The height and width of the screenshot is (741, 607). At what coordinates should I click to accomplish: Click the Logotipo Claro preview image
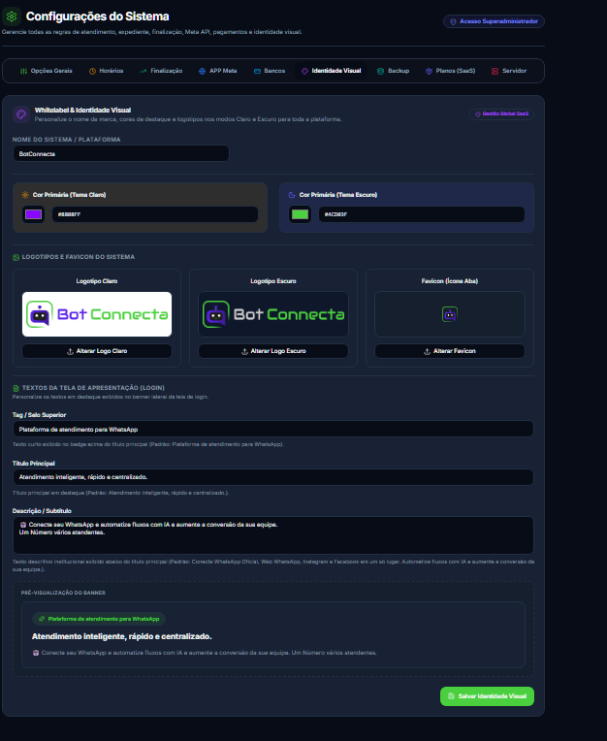click(97, 314)
